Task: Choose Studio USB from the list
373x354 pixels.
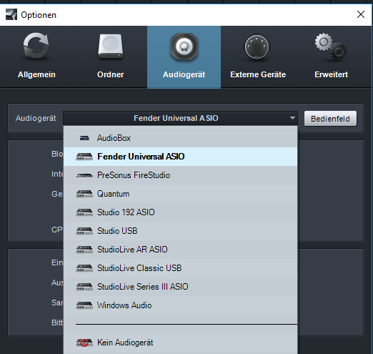Action: (x=180, y=231)
